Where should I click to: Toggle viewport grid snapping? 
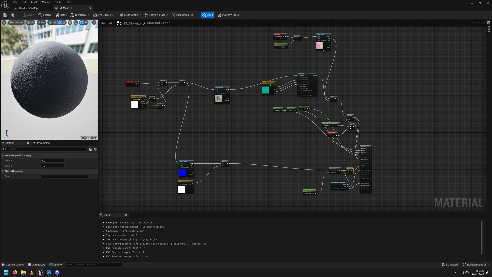pyautogui.click(x=81, y=23)
